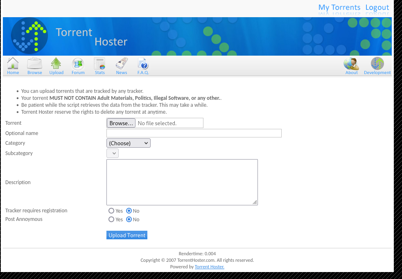The width and height of the screenshot is (402, 279).
Task: Click the Home house icon
Action: (x=13, y=64)
